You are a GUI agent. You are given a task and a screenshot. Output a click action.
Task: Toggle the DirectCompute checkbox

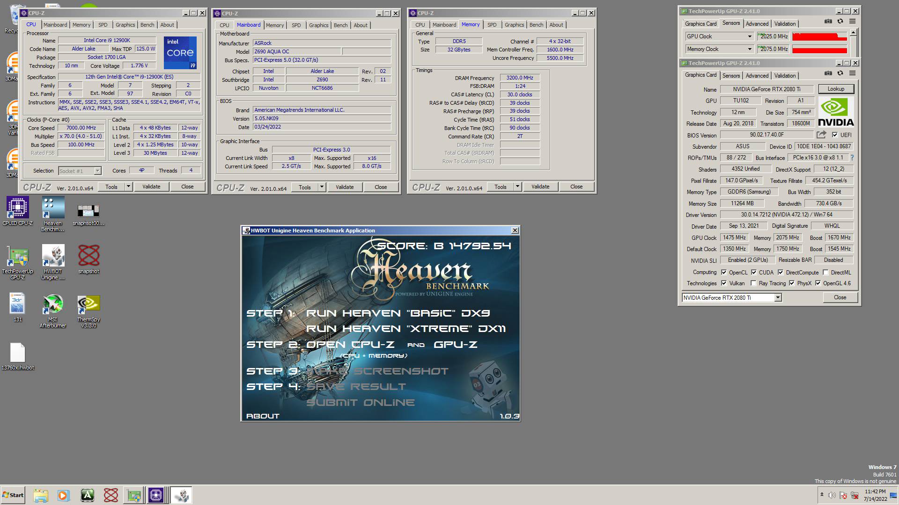click(x=781, y=272)
